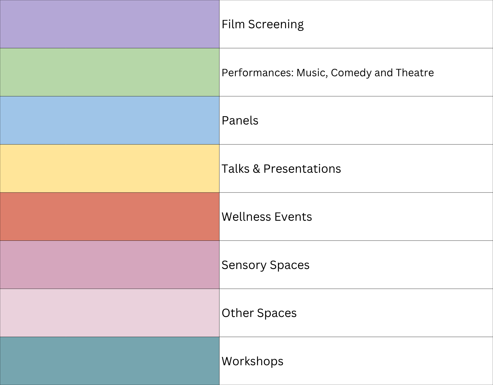Select the "Sensory Spaces" legend label
The width and height of the screenshot is (493, 385).
pyautogui.click(x=266, y=265)
